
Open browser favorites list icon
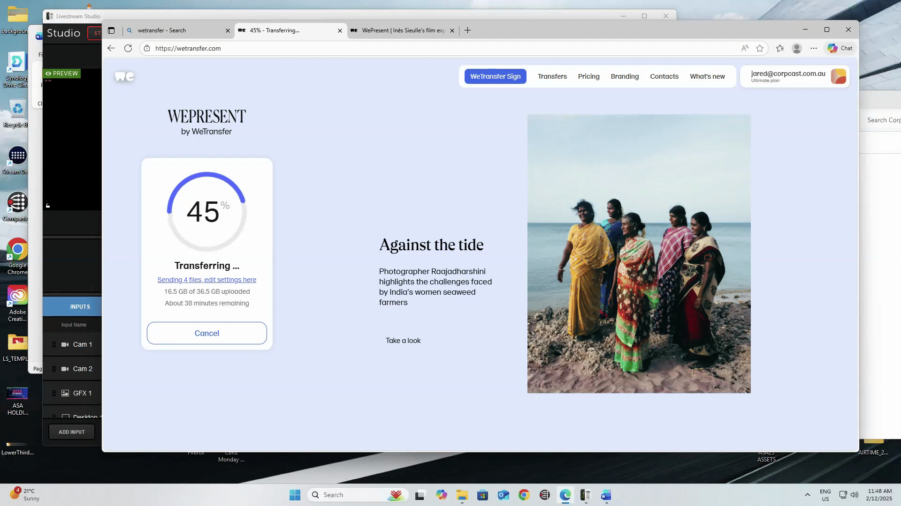click(x=780, y=48)
